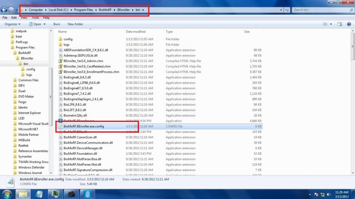
Task: Select the config folder icon in file list
Action: coord(60,39)
